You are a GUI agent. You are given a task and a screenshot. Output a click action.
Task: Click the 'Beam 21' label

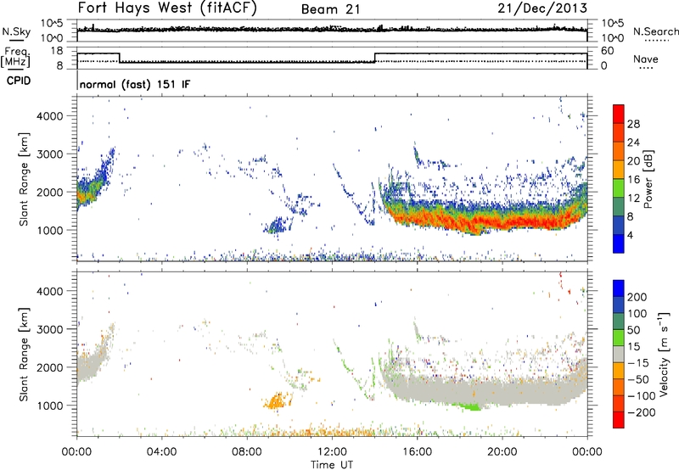330,9
